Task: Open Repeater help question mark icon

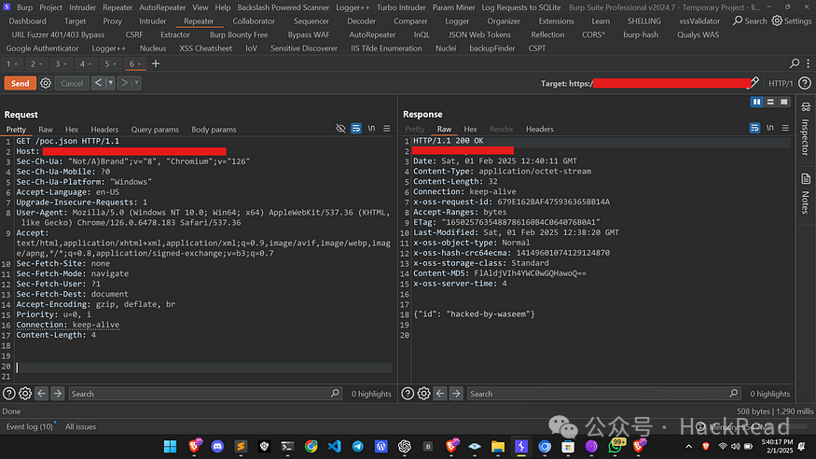Action: pos(805,83)
